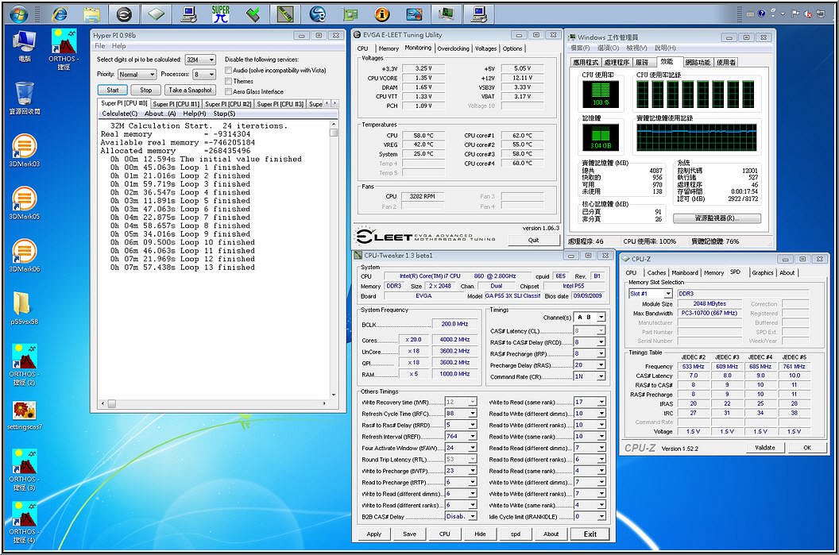The height and width of the screenshot is (555, 839).
Task: Click the Validate button in CPU-Z
Action: [x=764, y=448]
